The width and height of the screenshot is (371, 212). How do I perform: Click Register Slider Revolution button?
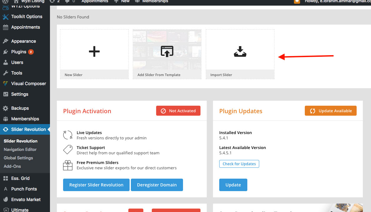(96, 185)
